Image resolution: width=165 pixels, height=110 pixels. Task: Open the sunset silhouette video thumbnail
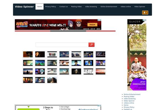point(28,71)
